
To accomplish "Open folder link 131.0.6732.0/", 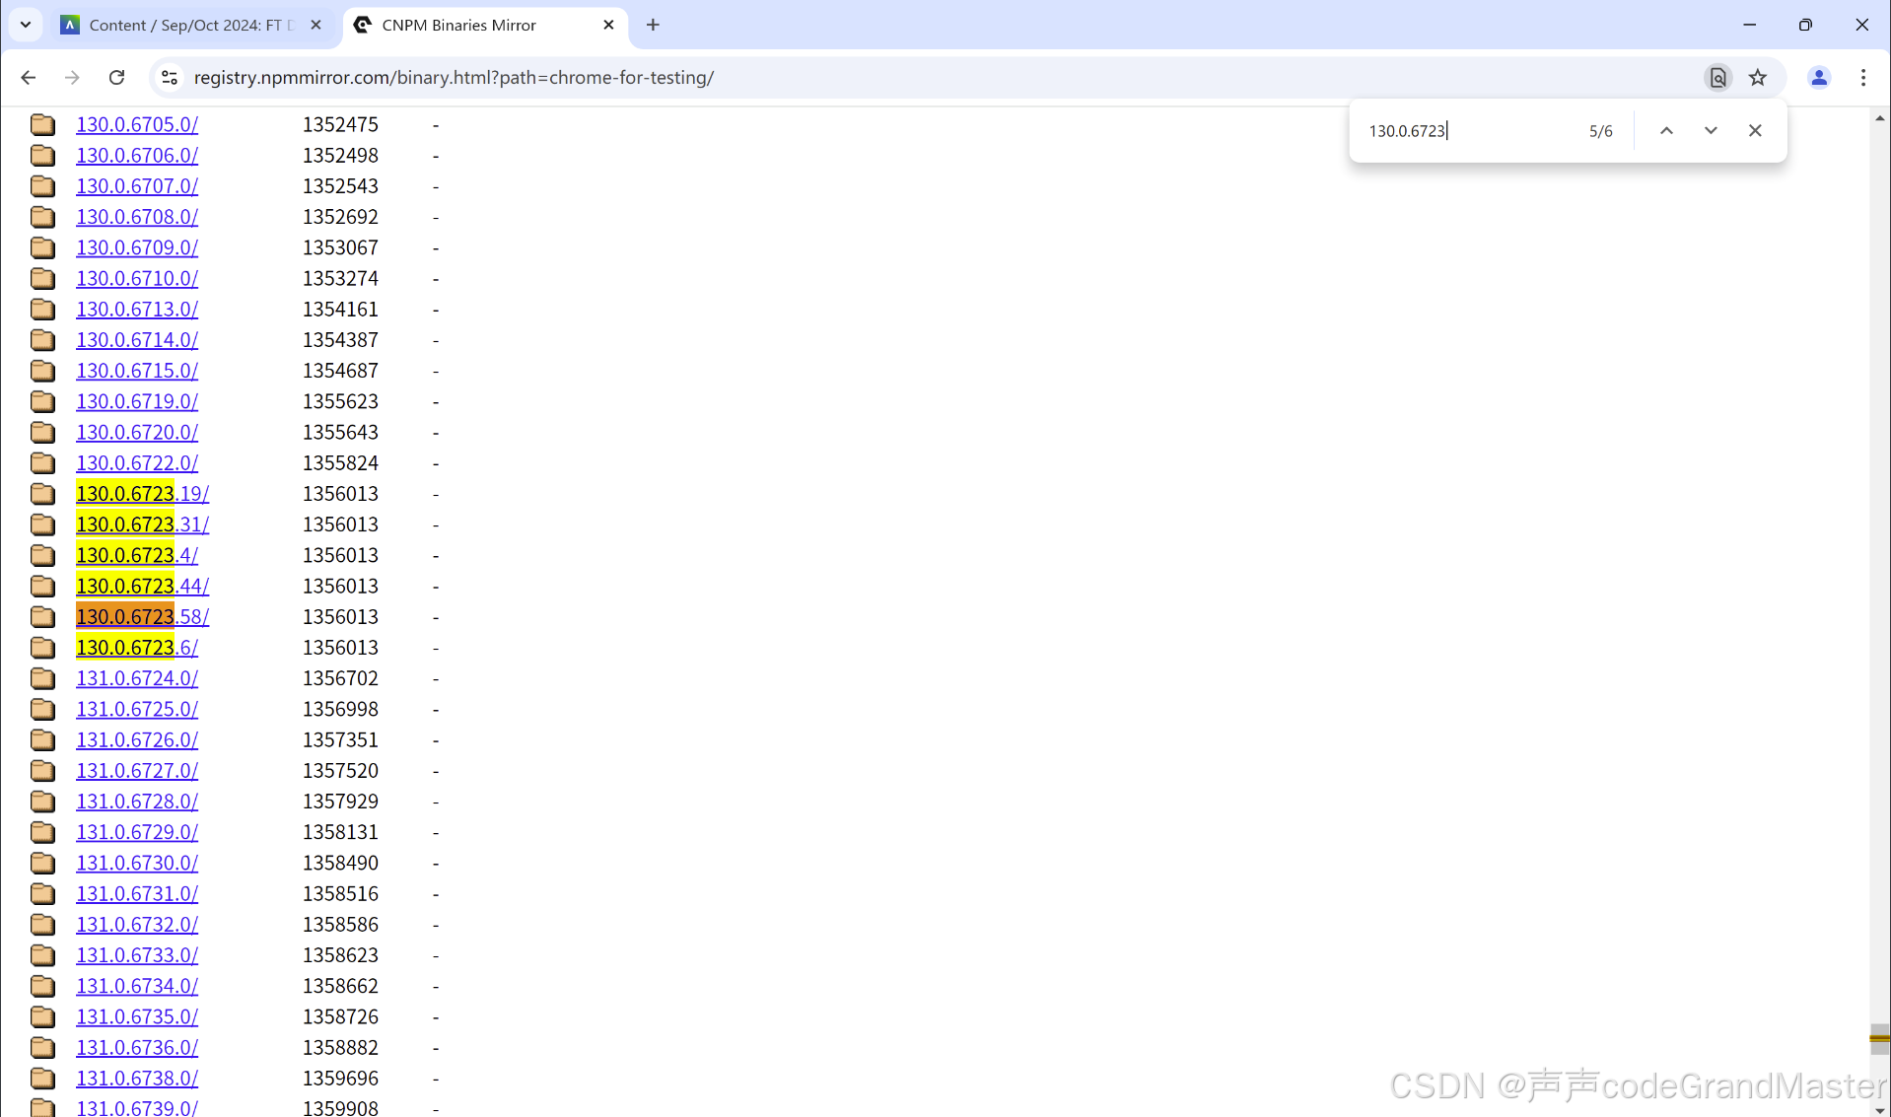I will pyautogui.click(x=137, y=924).
